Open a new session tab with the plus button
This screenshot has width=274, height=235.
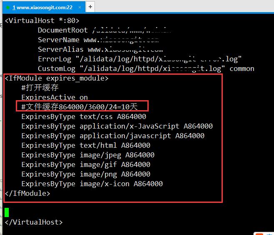90,7
